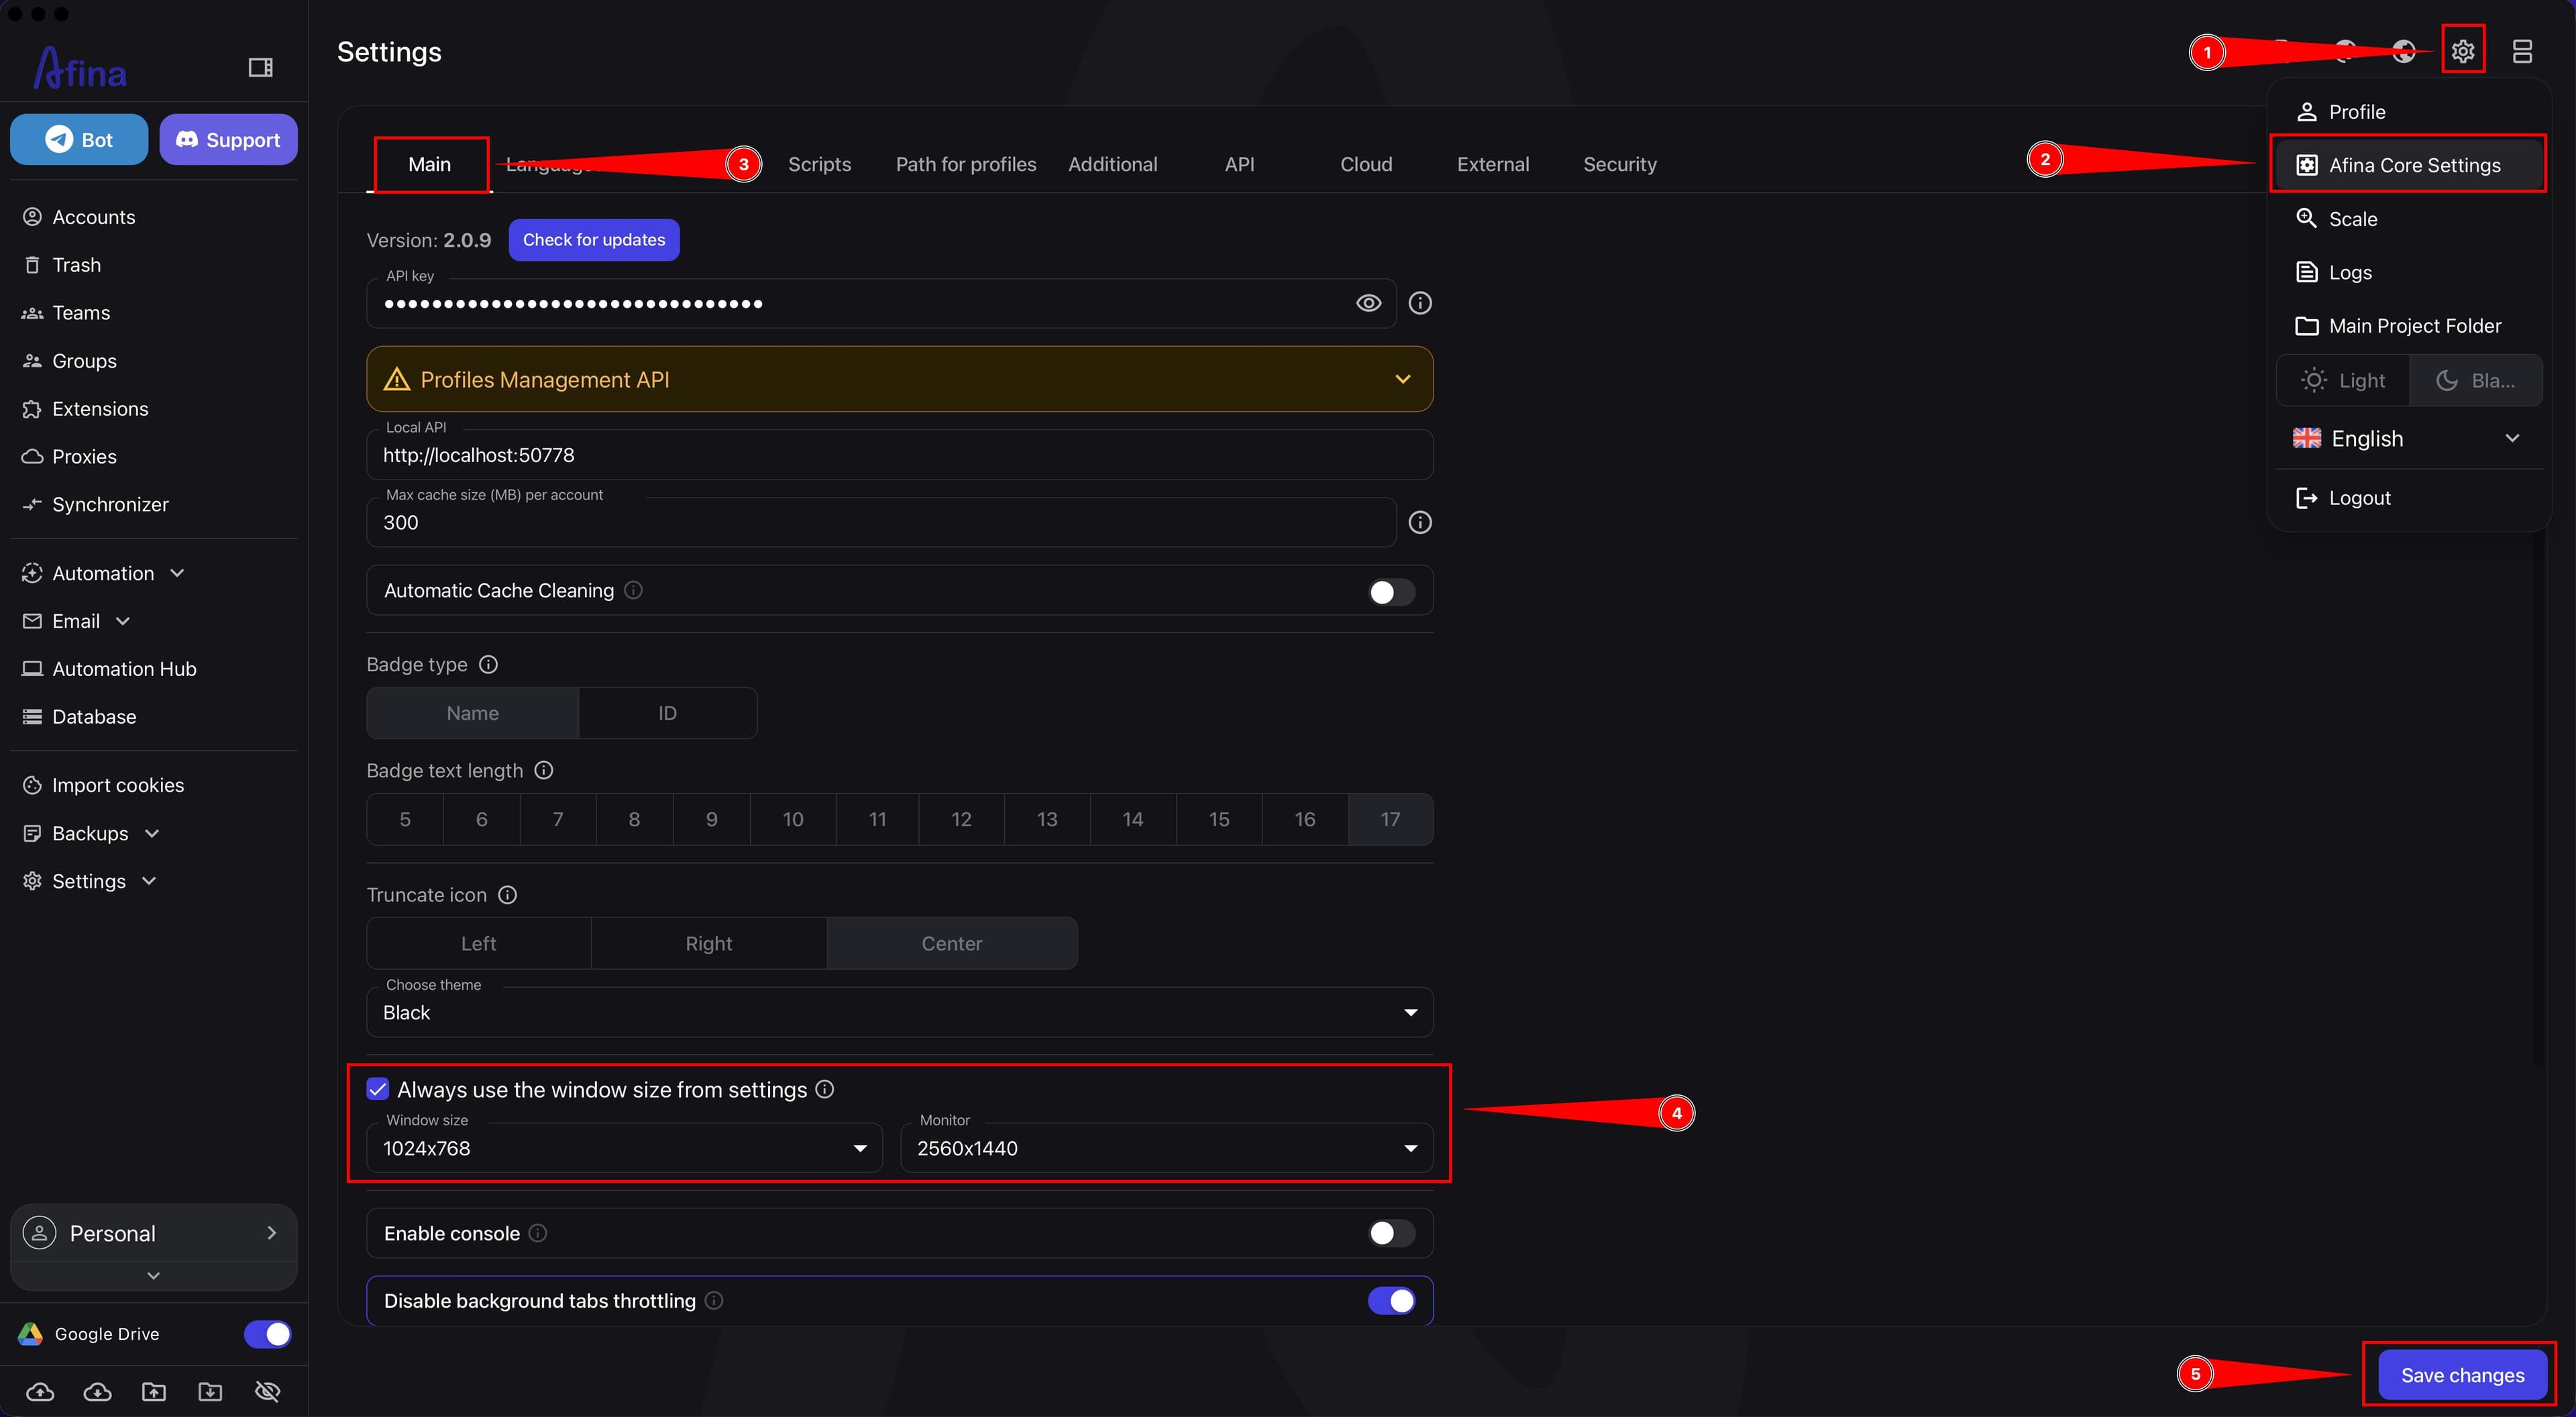The width and height of the screenshot is (2576, 1417).
Task: Switch to the Scripts tab
Action: pyautogui.click(x=820, y=164)
